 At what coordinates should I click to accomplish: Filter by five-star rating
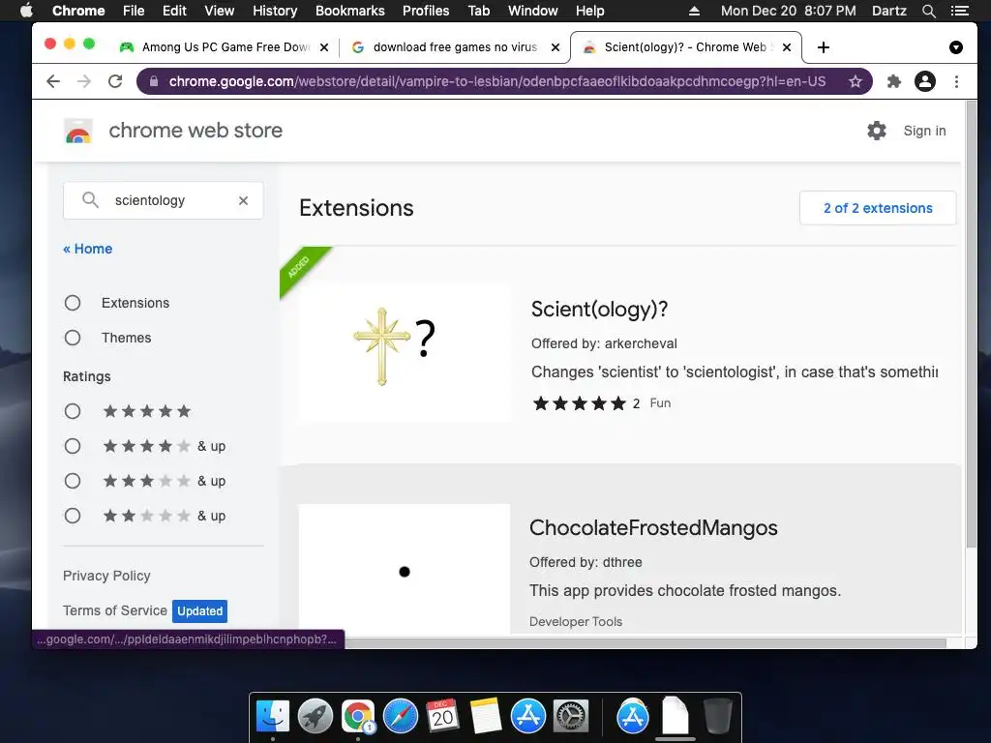pos(73,412)
